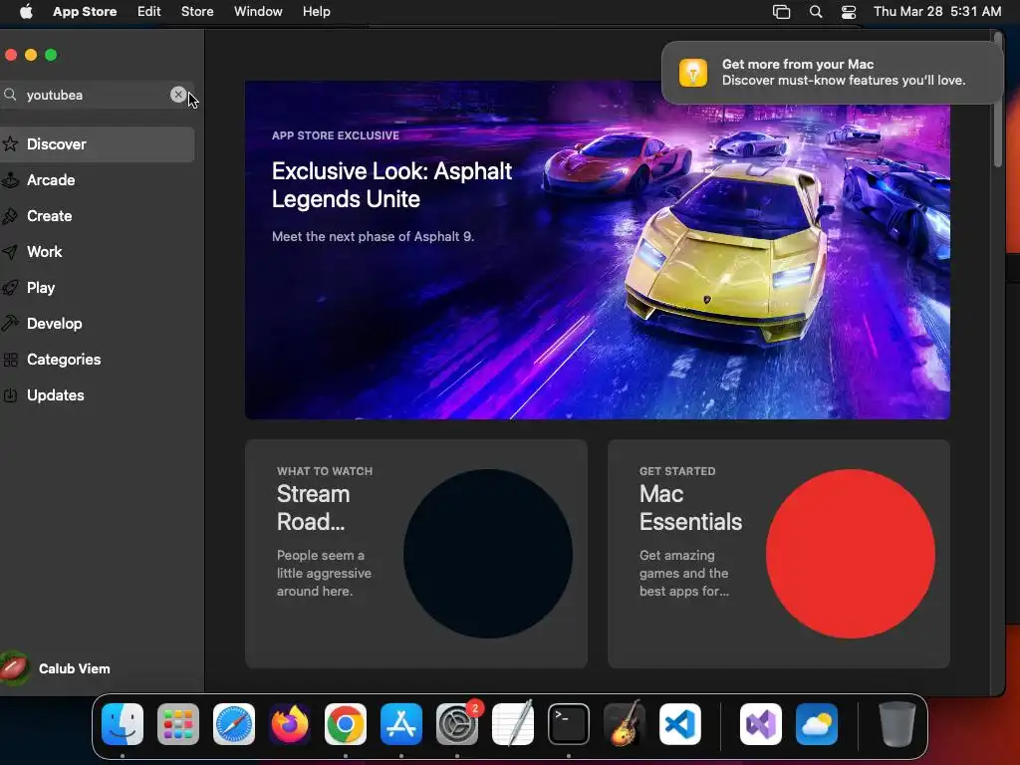Open Launchpad from the Dock
The height and width of the screenshot is (765, 1020).
pos(178,724)
